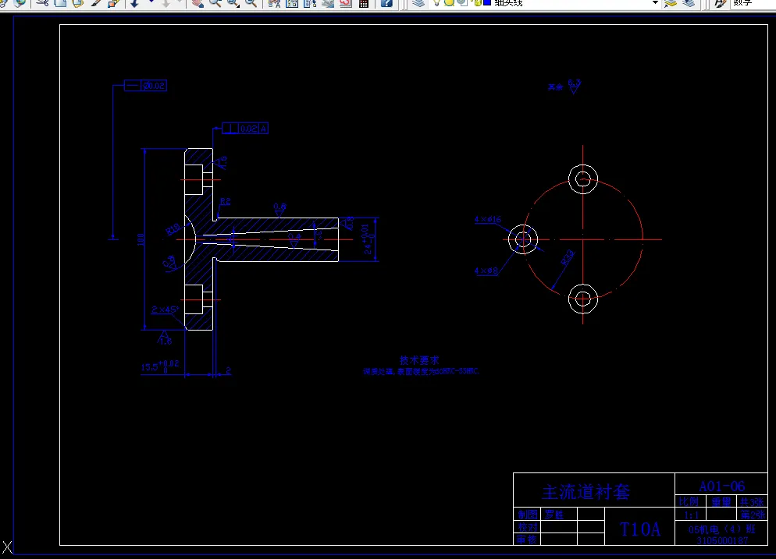Open the 数字 text style dropdown
This screenshot has width=776, height=559.
pyautogui.click(x=753, y=3)
